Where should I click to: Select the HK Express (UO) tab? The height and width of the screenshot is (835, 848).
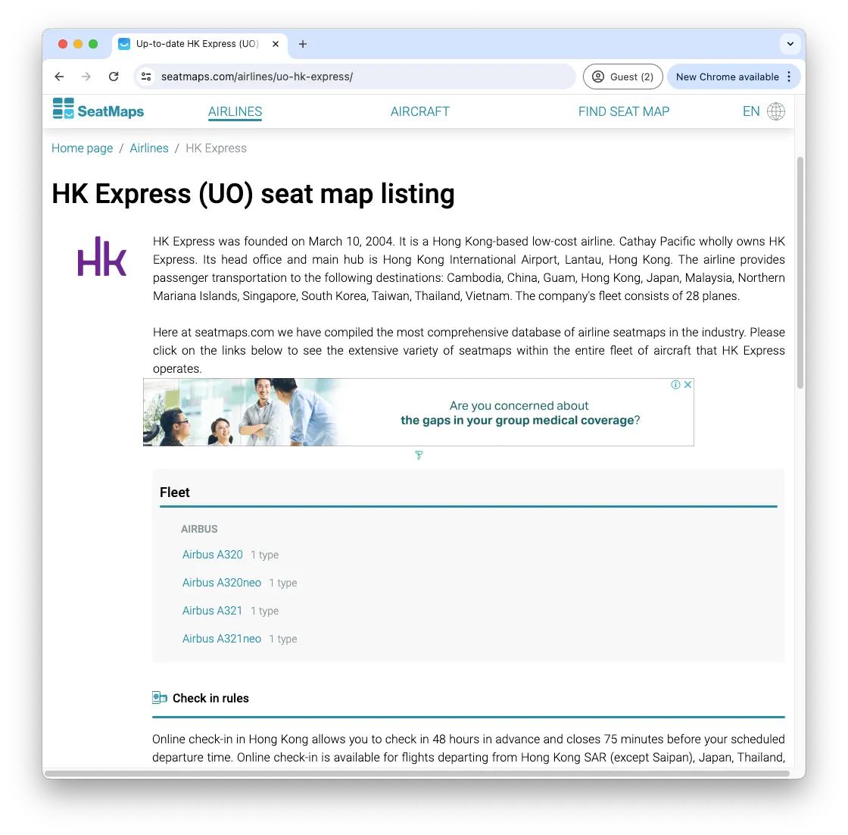click(x=200, y=44)
